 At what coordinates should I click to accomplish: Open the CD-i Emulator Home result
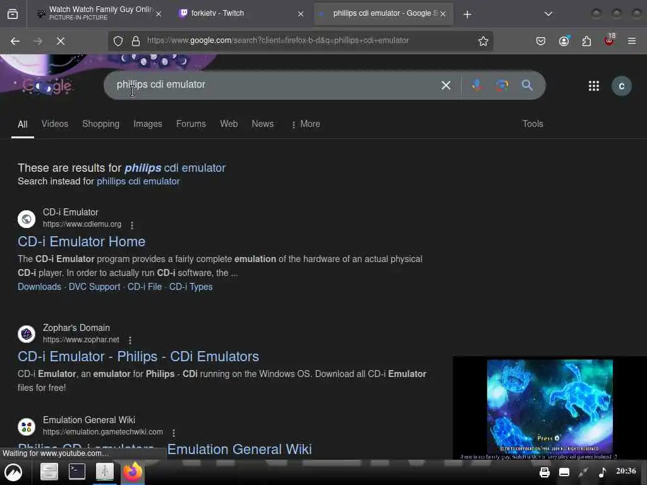pyautogui.click(x=82, y=241)
